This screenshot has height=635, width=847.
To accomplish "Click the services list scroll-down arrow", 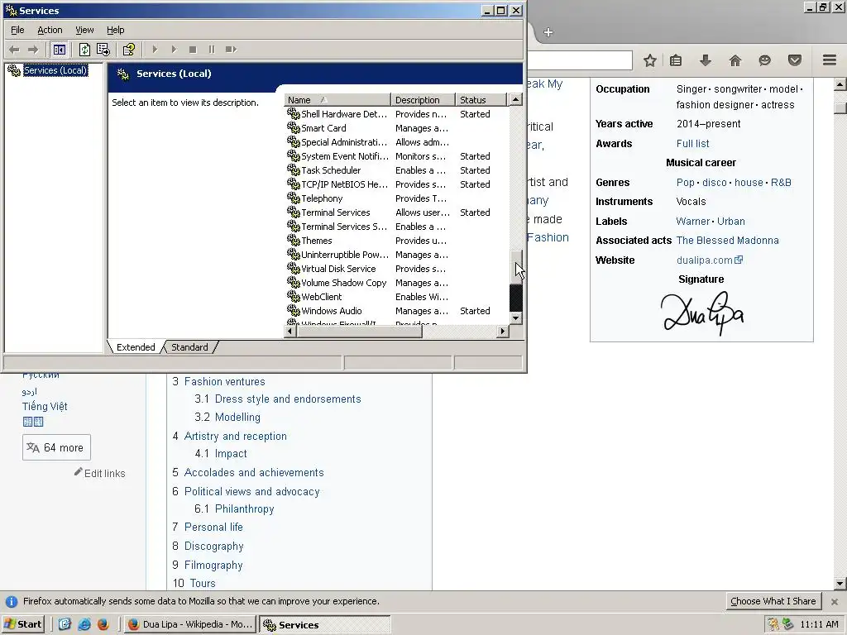I will pyautogui.click(x=516, y=318).
